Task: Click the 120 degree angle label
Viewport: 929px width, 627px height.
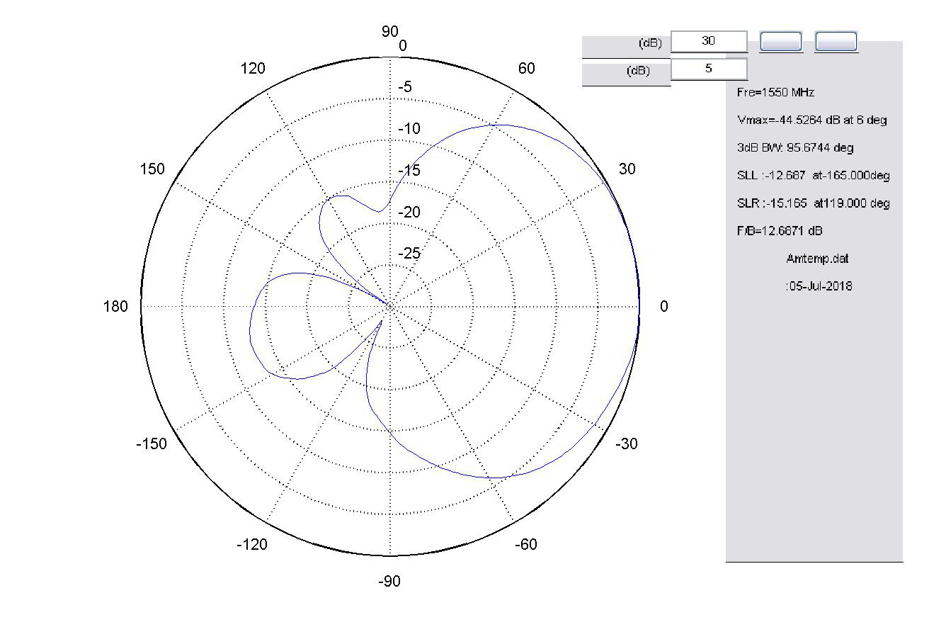Action: pyautogui.click(x=253, y=69)
